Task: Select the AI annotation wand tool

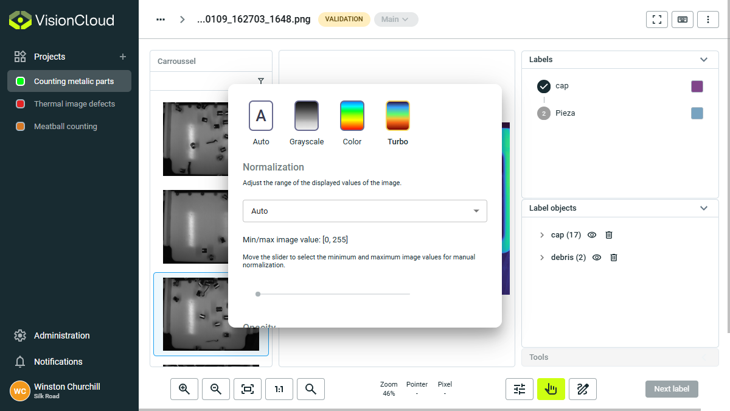Action: 582,388
